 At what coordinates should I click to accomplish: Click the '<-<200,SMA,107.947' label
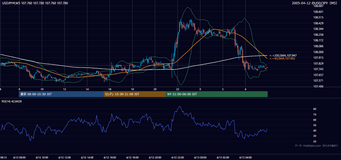point(283,55)
